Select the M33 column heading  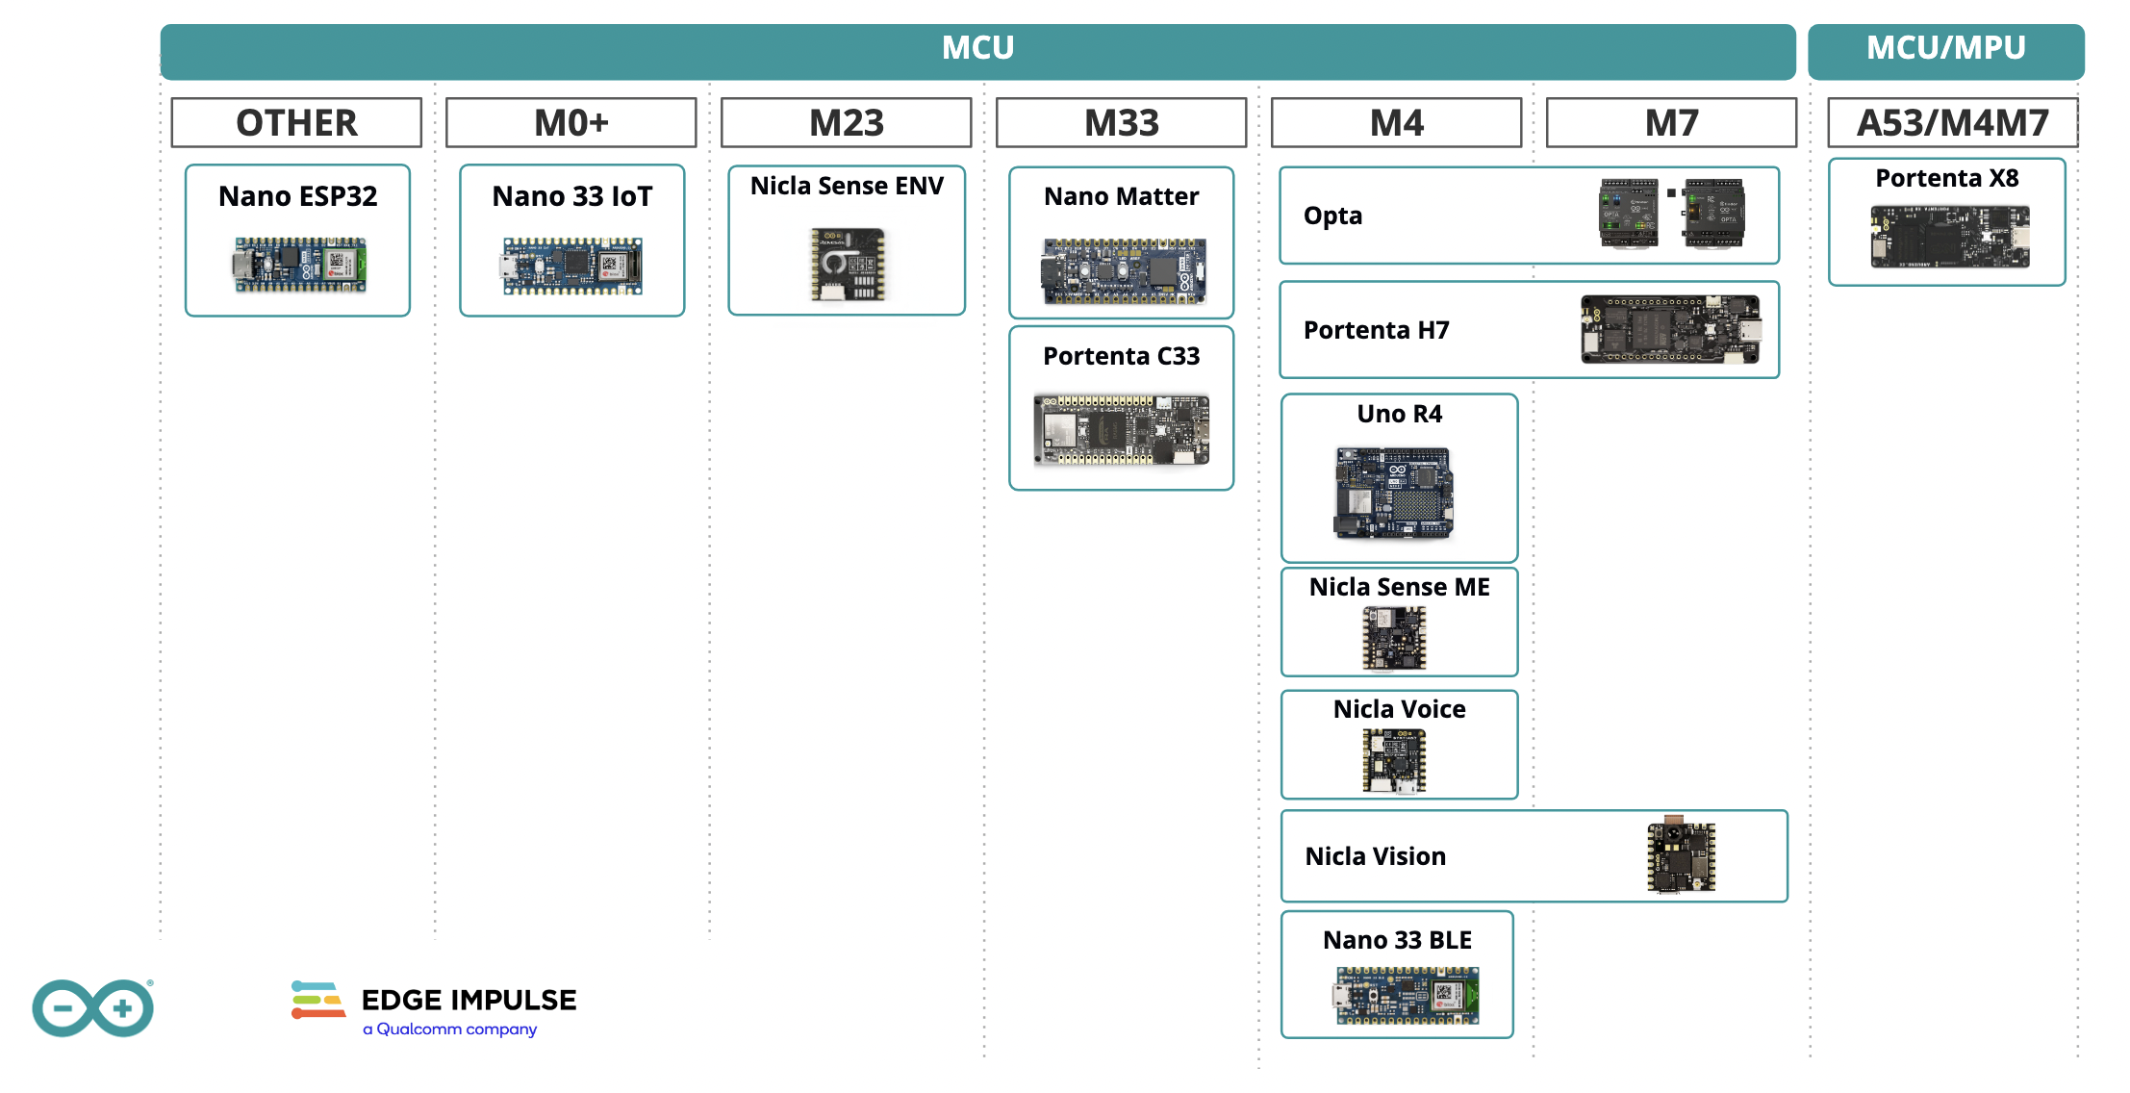[1121, 123]
